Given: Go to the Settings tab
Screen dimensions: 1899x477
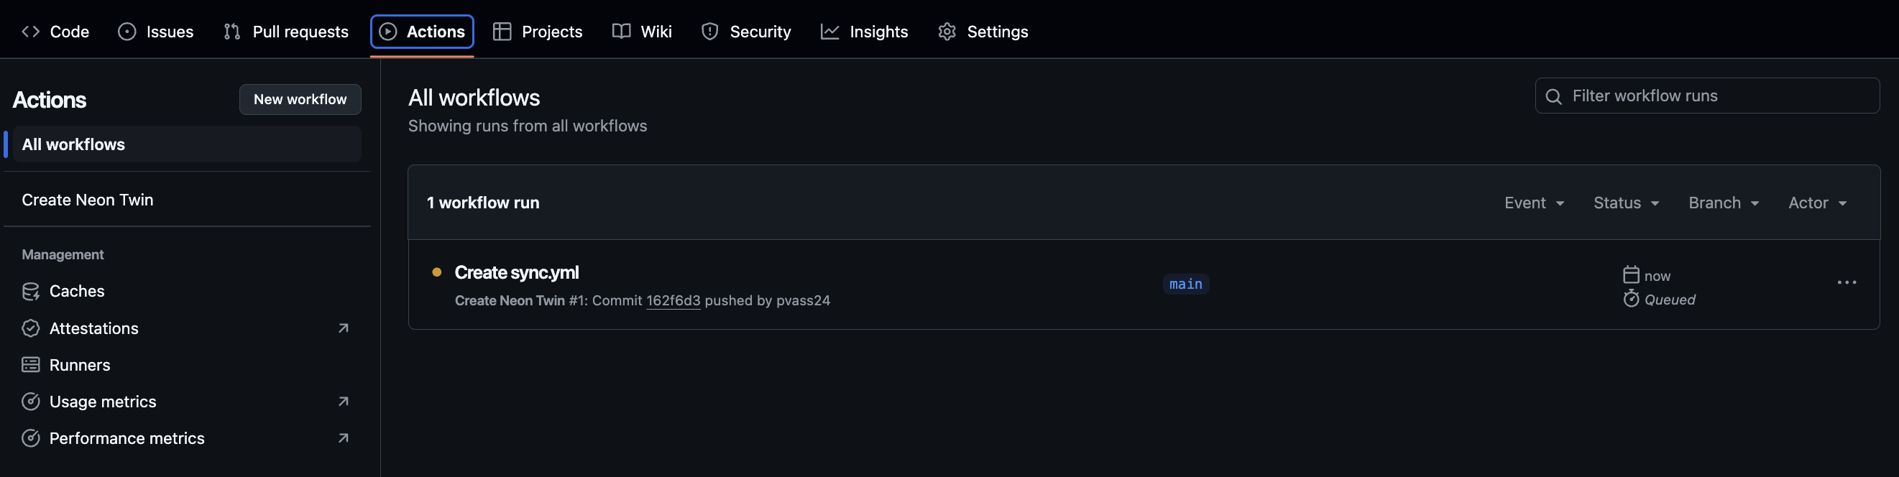Looking at the screenshot, I should click(x=983, y=32).
